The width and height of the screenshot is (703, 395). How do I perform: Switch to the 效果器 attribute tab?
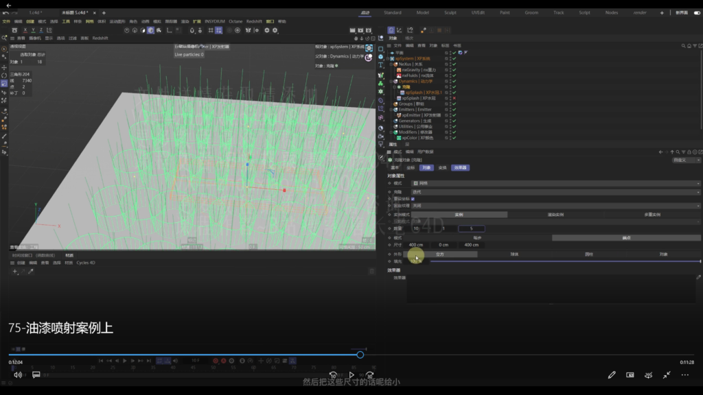pos(460,167)
